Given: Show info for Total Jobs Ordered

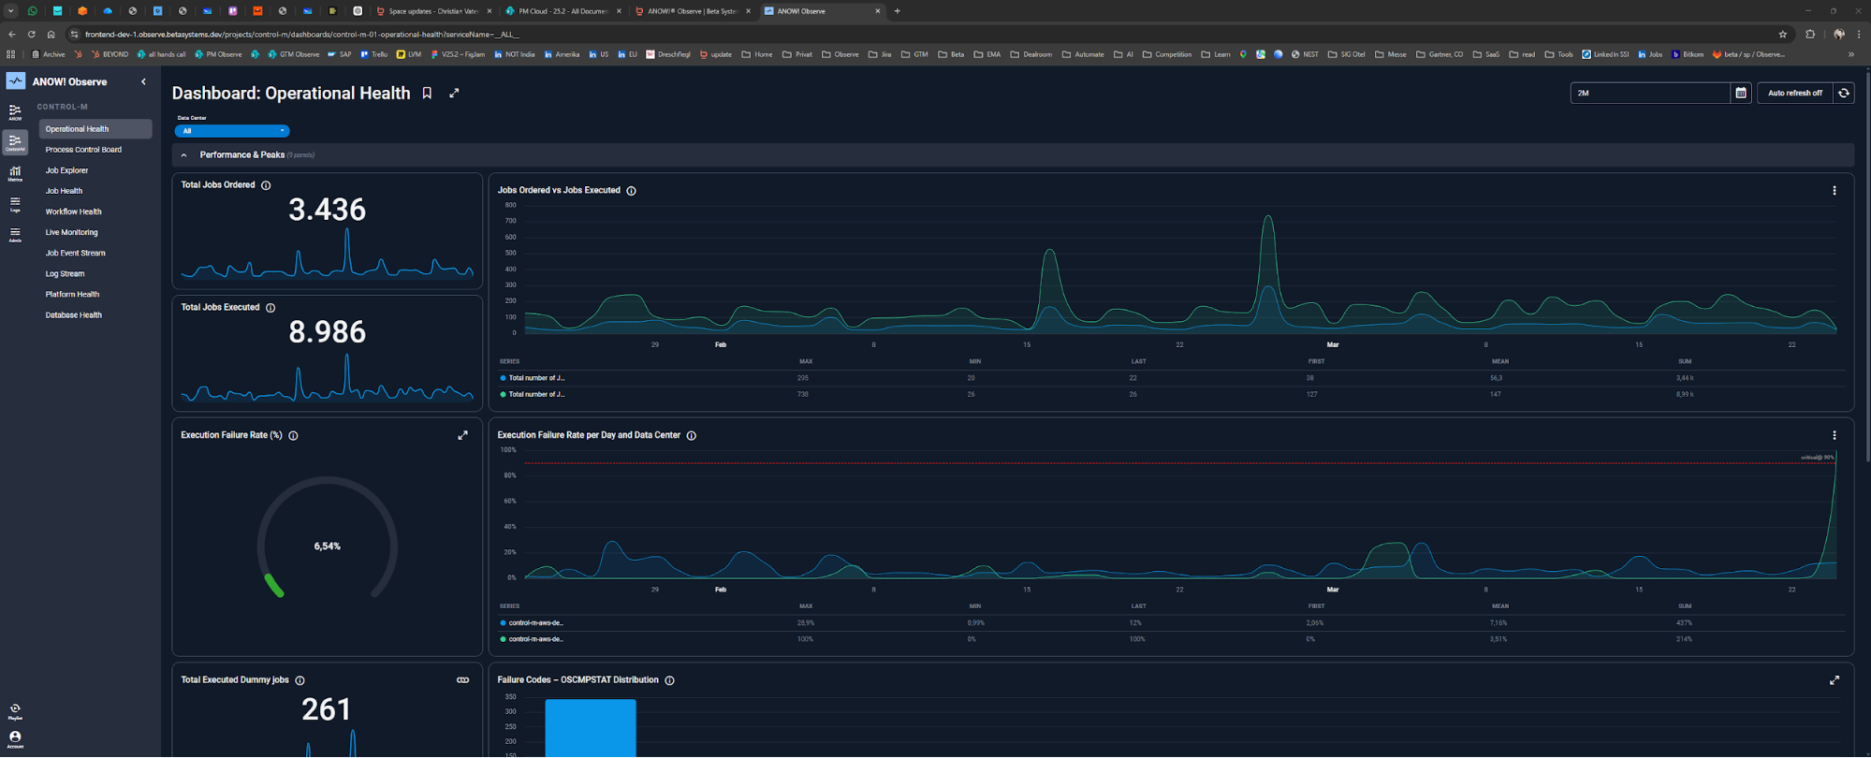Looking at the screenshot, I should (x=266, y=185).
